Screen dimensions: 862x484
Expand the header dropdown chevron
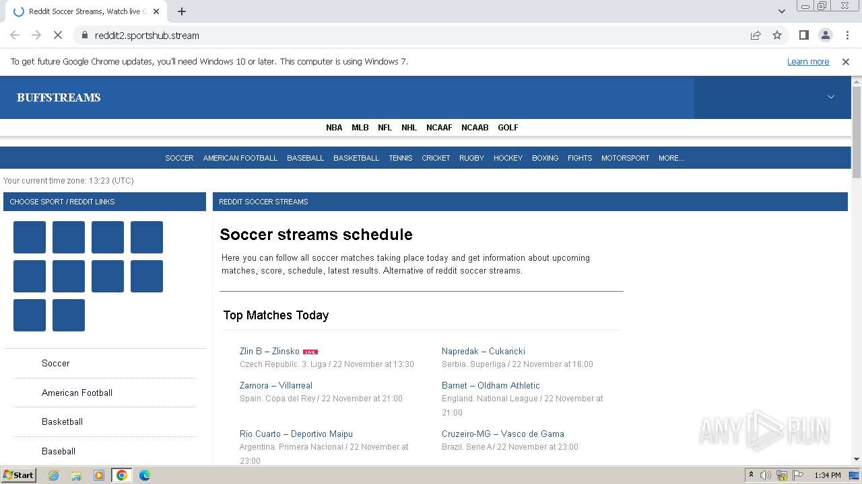[831, 97]
